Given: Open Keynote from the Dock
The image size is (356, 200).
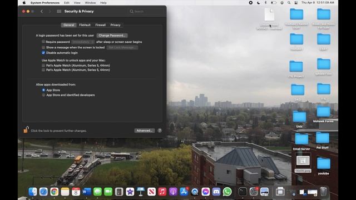Looking at the screenshot, I should point(141,192).
